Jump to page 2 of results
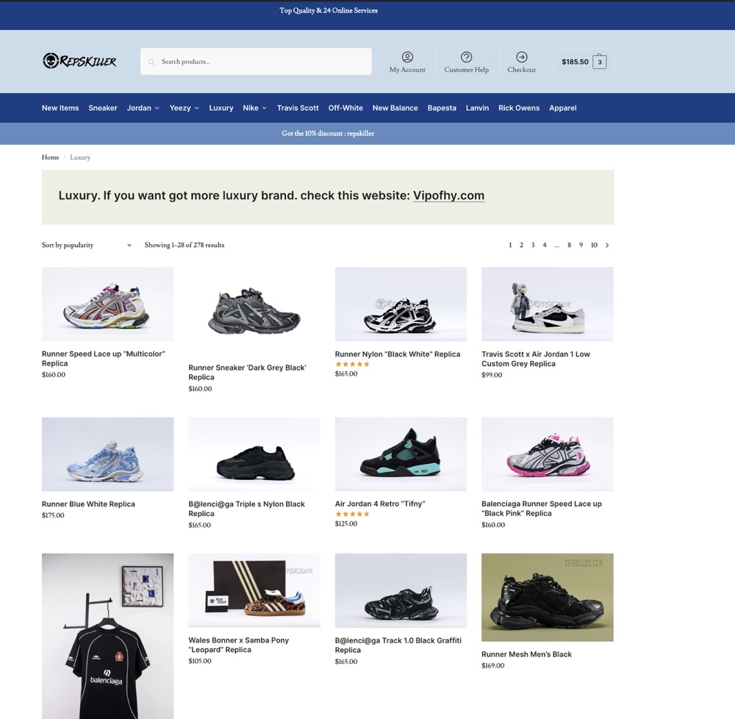 [x=521, y=246]
